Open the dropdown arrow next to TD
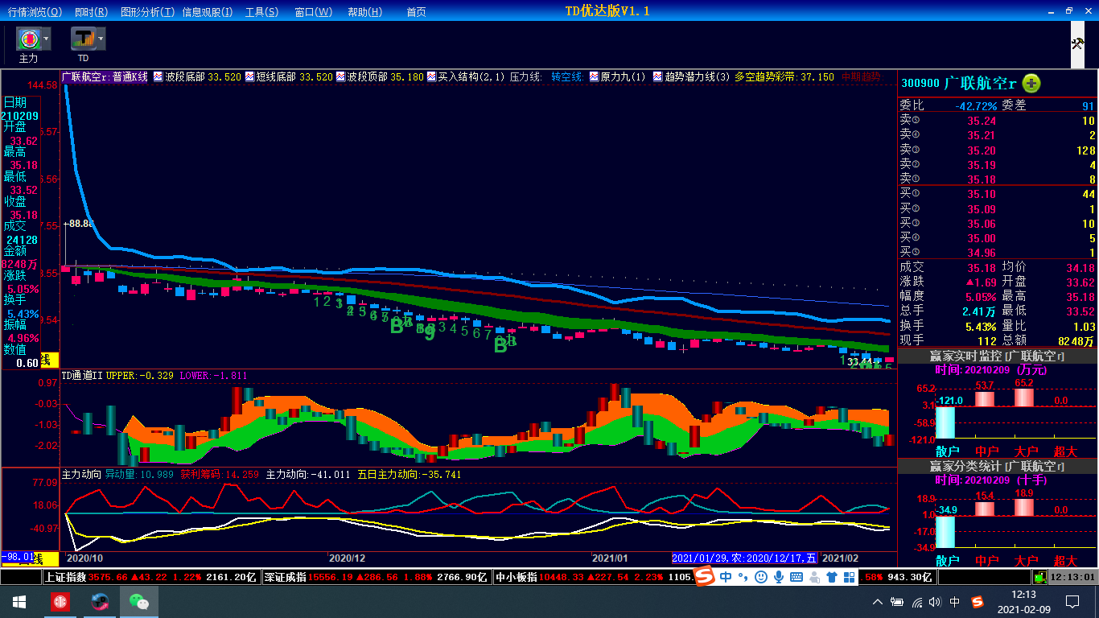Viewport: 1099px width, 618px height. 101,39
